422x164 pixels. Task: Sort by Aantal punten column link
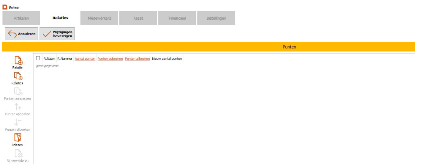point(85,59)
